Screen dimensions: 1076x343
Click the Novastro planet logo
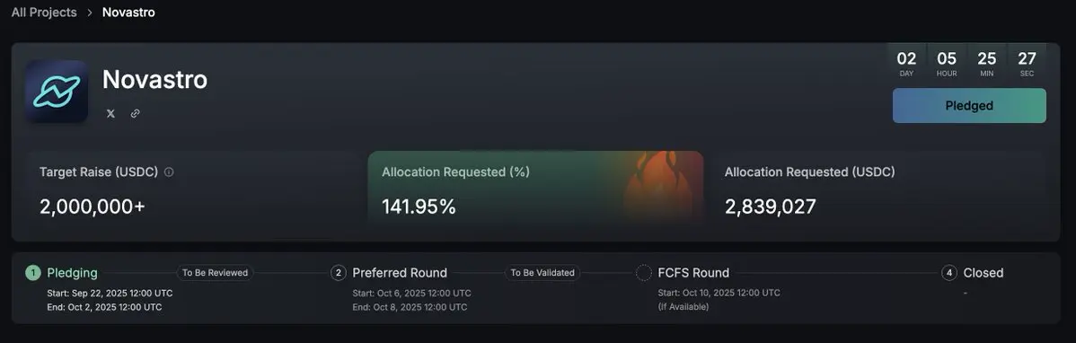[57, 92]
